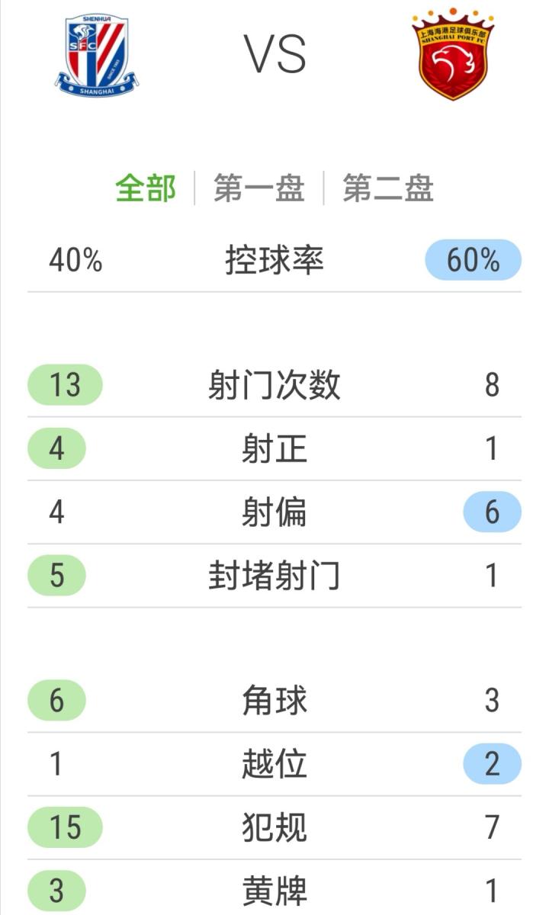Click the 5 blocked shots badge
Image resolution: width=549 pixels, height=915 pixels.
pyautogui.click(x=57, y=575)
